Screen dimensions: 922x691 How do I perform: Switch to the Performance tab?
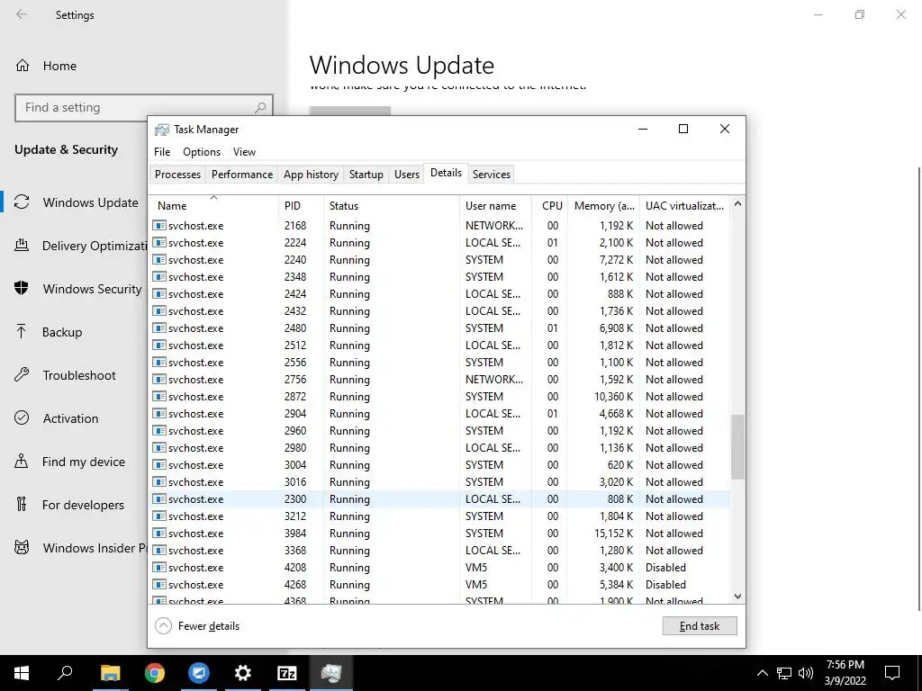click(x=242, y=174)
